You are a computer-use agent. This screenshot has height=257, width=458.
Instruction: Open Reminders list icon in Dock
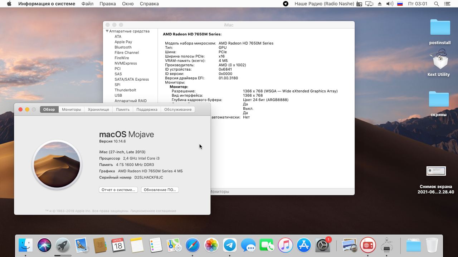pyautogui.click(x=156, y=245)
